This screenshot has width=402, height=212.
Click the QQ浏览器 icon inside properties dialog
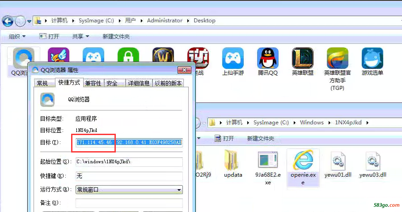click(x=47, y=100)
